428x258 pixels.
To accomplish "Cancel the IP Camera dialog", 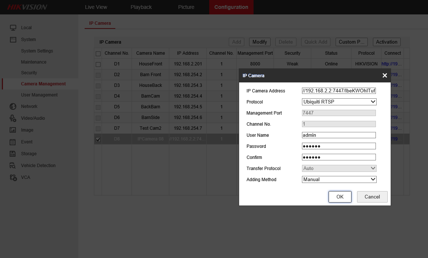I will tap(372, 197).
